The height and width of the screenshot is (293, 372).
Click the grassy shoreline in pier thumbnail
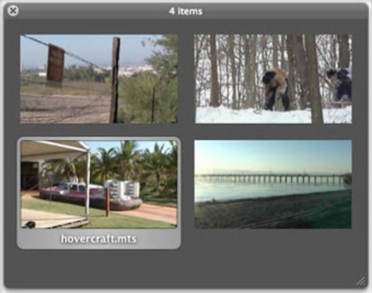(x=273, y=210)
